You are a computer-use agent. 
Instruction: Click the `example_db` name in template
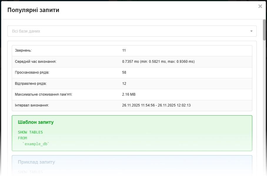tap(36, 144)
